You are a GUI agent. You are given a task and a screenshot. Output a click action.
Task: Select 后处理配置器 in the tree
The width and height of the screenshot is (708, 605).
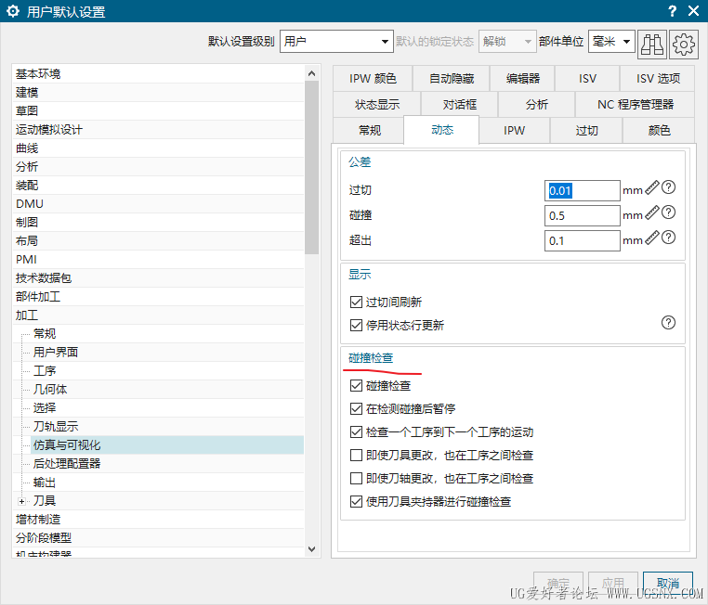67,464
